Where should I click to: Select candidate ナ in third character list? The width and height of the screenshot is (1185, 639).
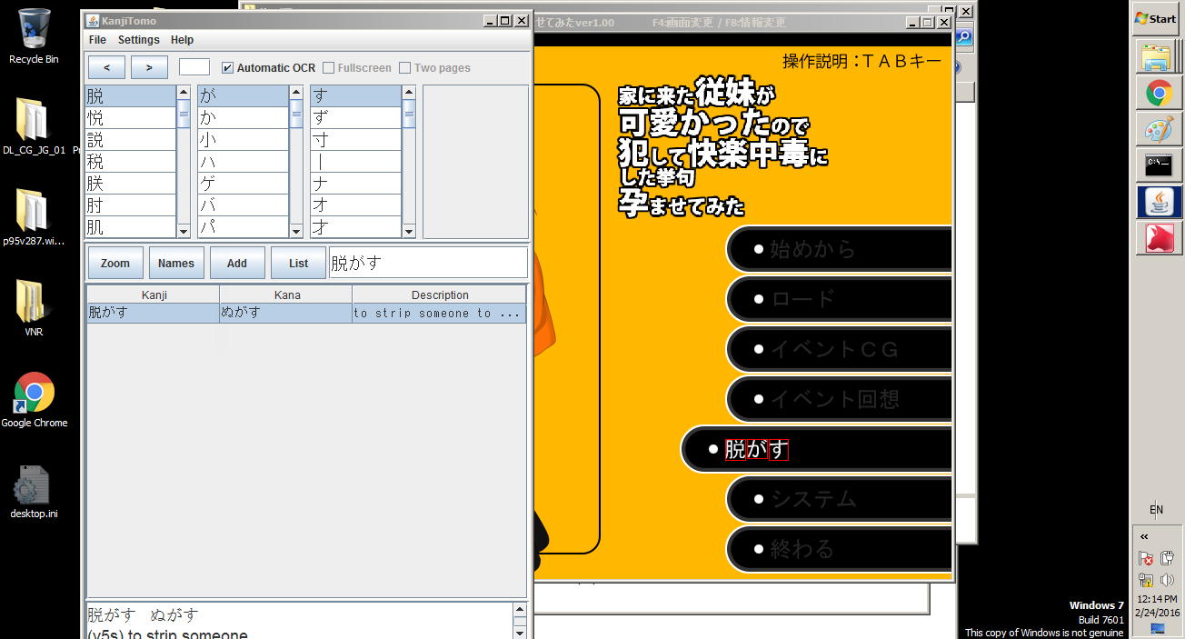click(x=355, y=184)
